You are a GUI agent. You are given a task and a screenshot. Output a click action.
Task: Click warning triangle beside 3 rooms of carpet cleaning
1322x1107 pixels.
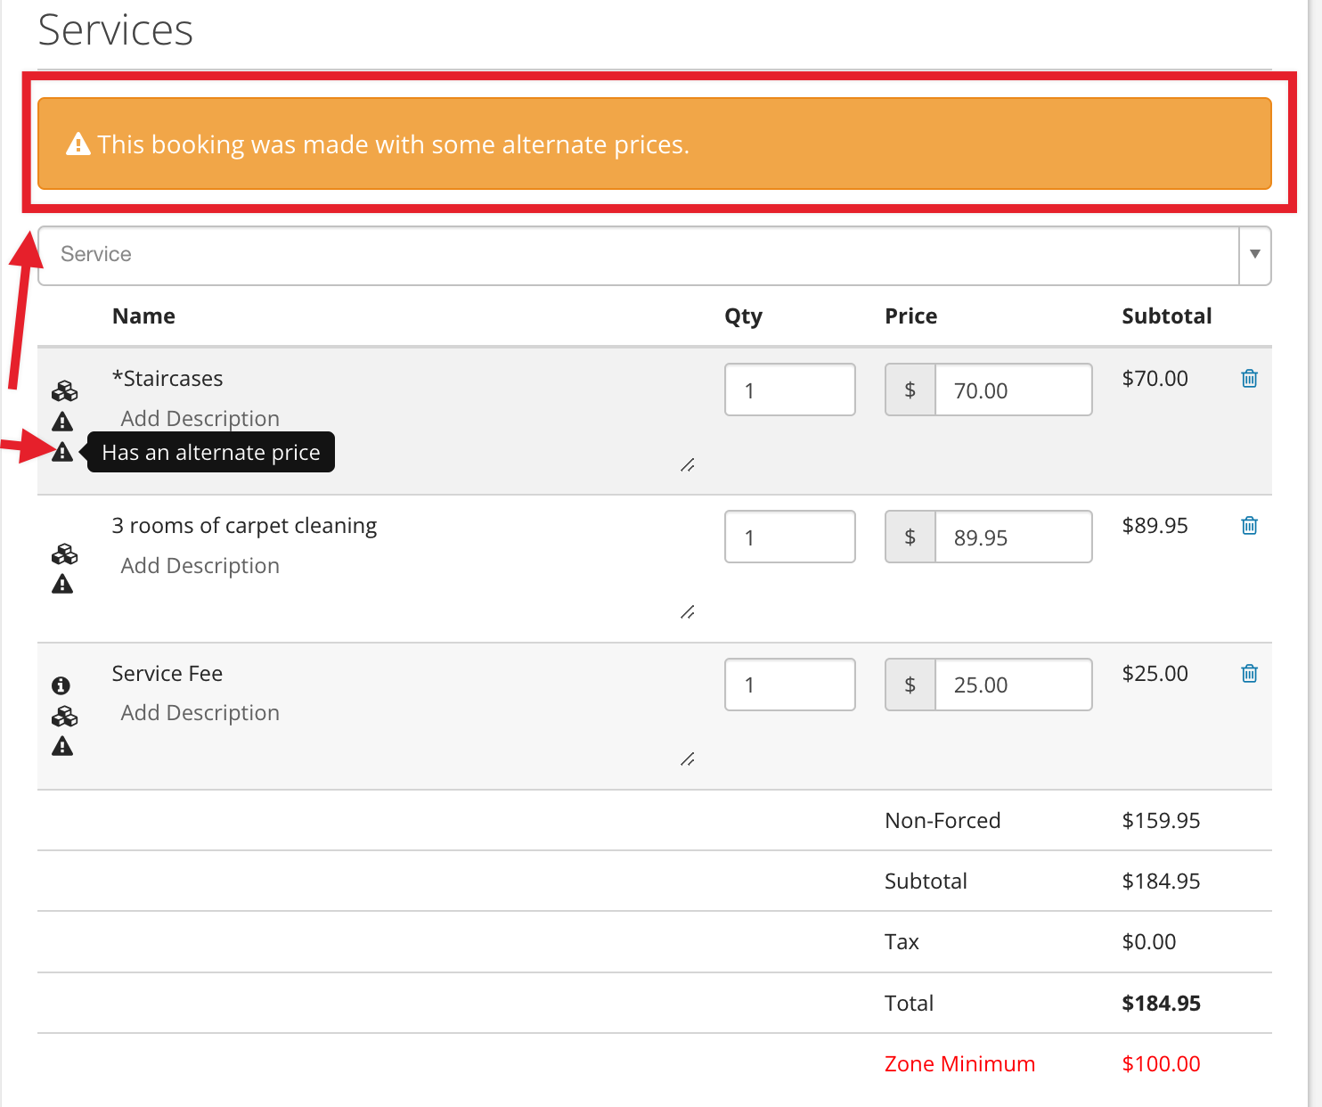[x=62, y=584]
